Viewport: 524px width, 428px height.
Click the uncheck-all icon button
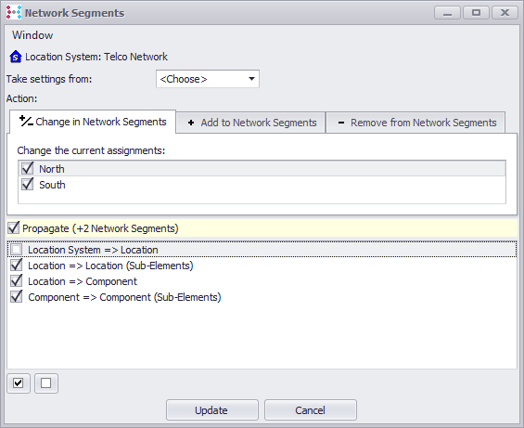[x=46, y=383]
